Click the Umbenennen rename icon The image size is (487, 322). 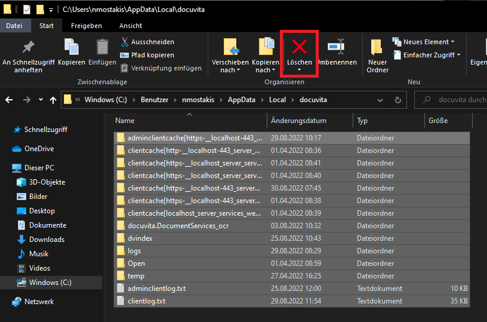tap(337, 47)
